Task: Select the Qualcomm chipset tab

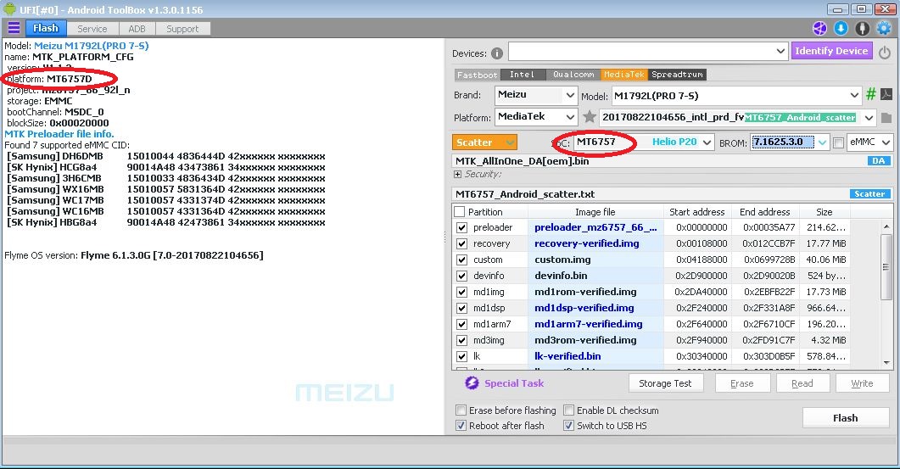Action: (573, 75)
